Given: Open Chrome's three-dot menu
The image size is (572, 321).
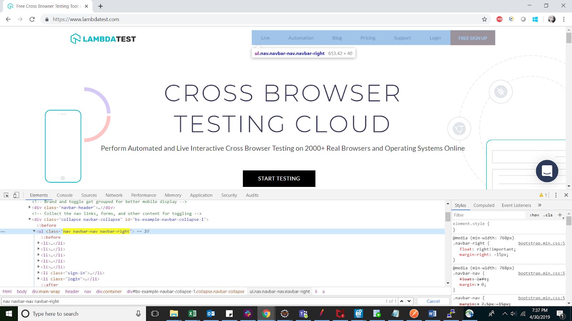Looking at the screenshot, I should [x=564, y=19].
